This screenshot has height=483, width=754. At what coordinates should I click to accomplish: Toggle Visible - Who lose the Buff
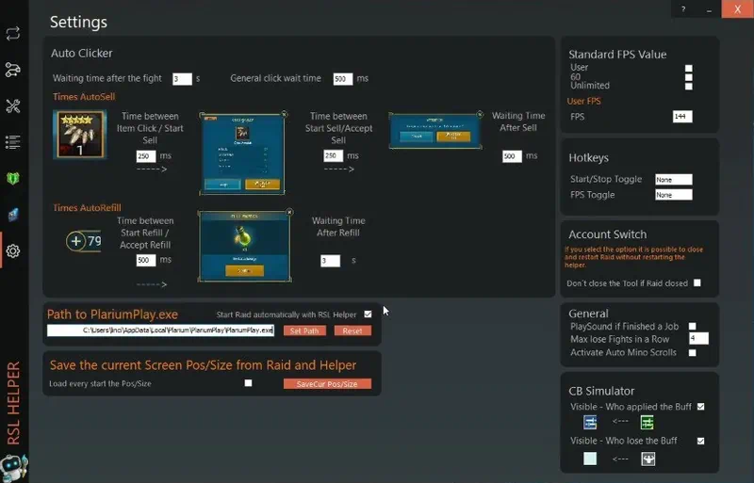[x=700, y=441]
